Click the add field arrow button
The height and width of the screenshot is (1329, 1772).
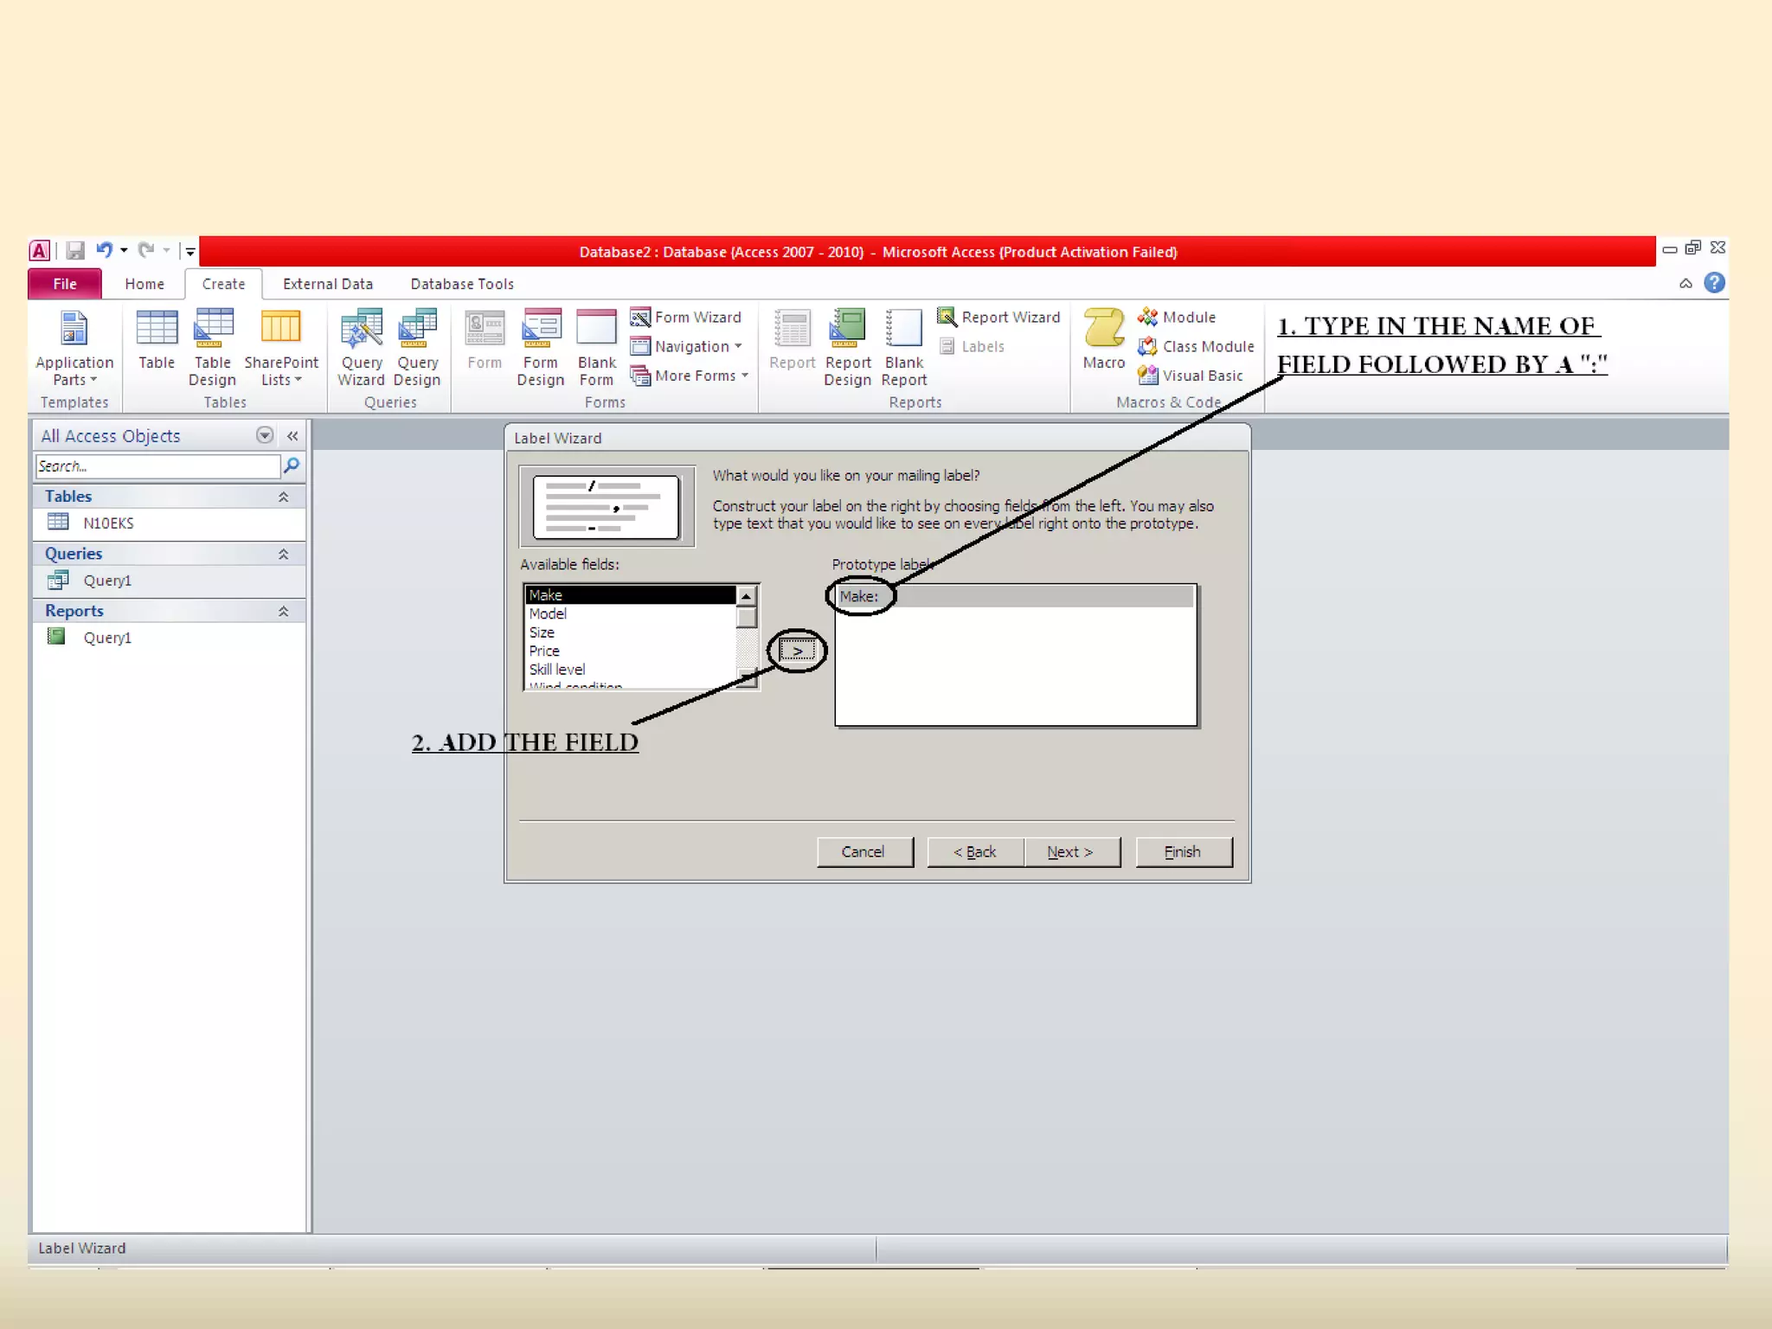pyautogui.click(x=797, y=651)
